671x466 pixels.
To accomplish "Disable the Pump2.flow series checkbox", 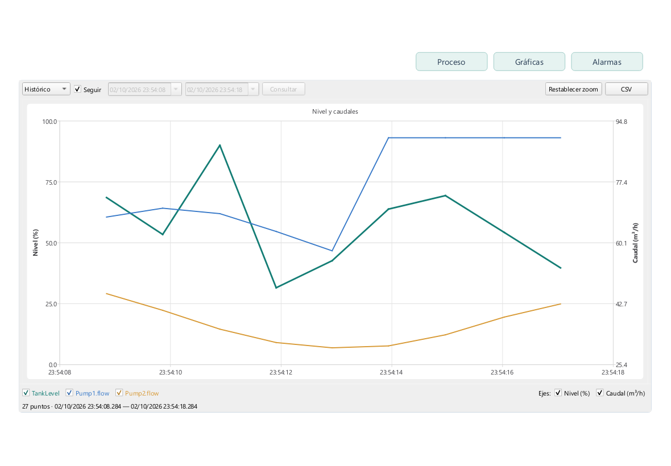I will [x=119, y=393].
